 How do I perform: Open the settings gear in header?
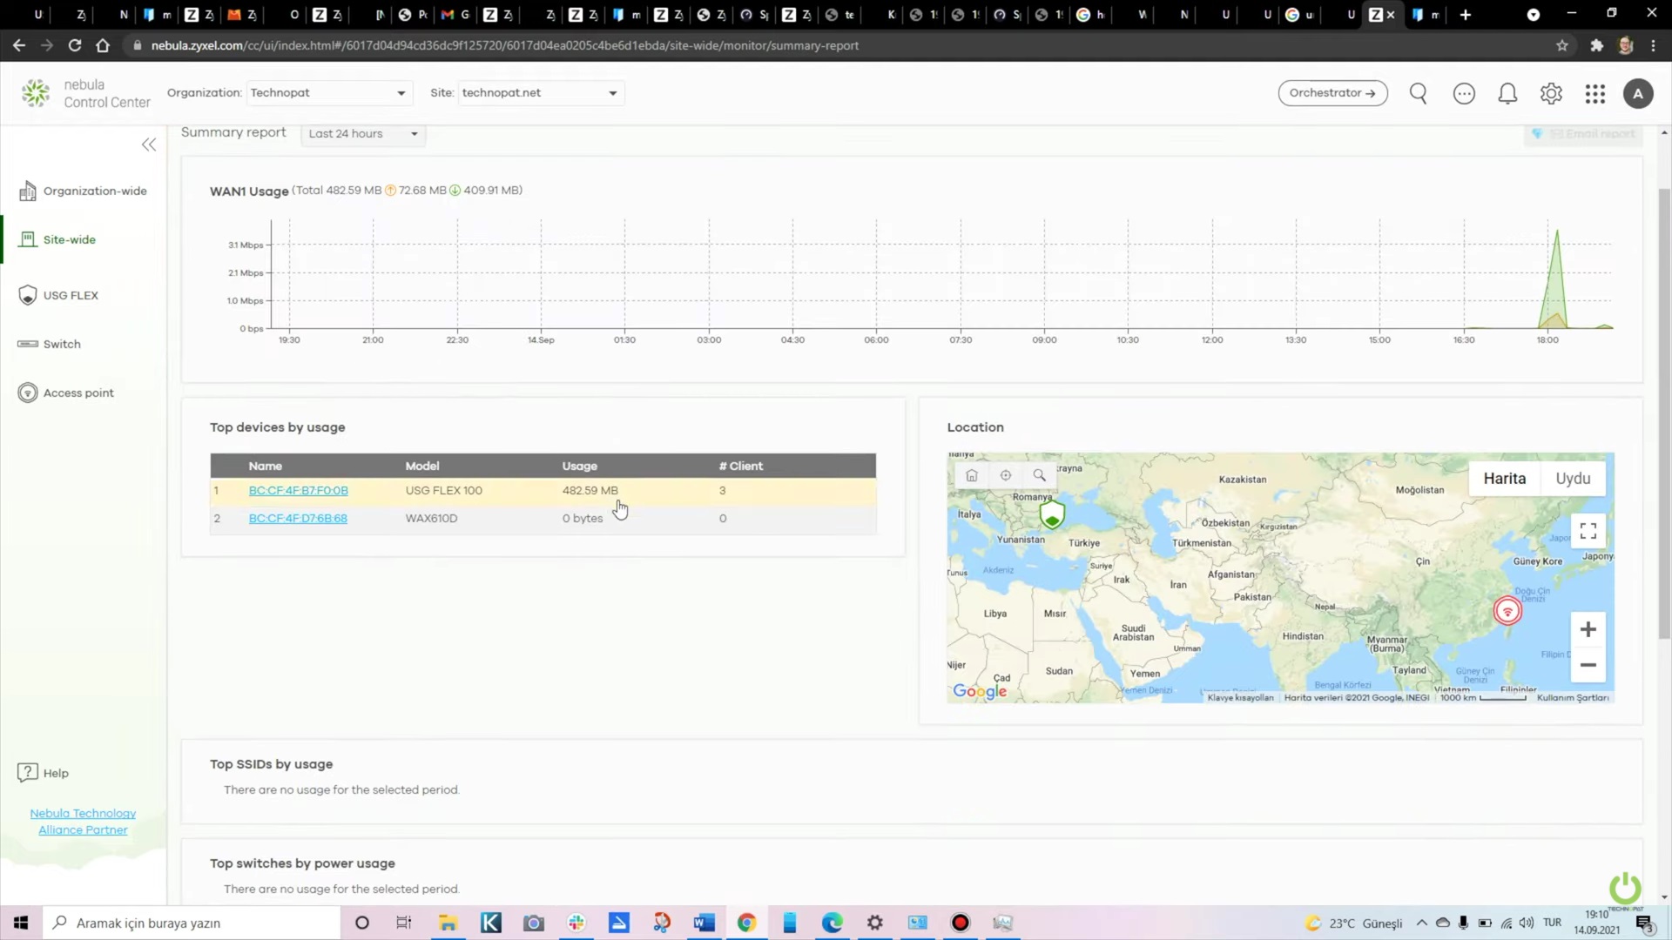(x=1551, y=93)
